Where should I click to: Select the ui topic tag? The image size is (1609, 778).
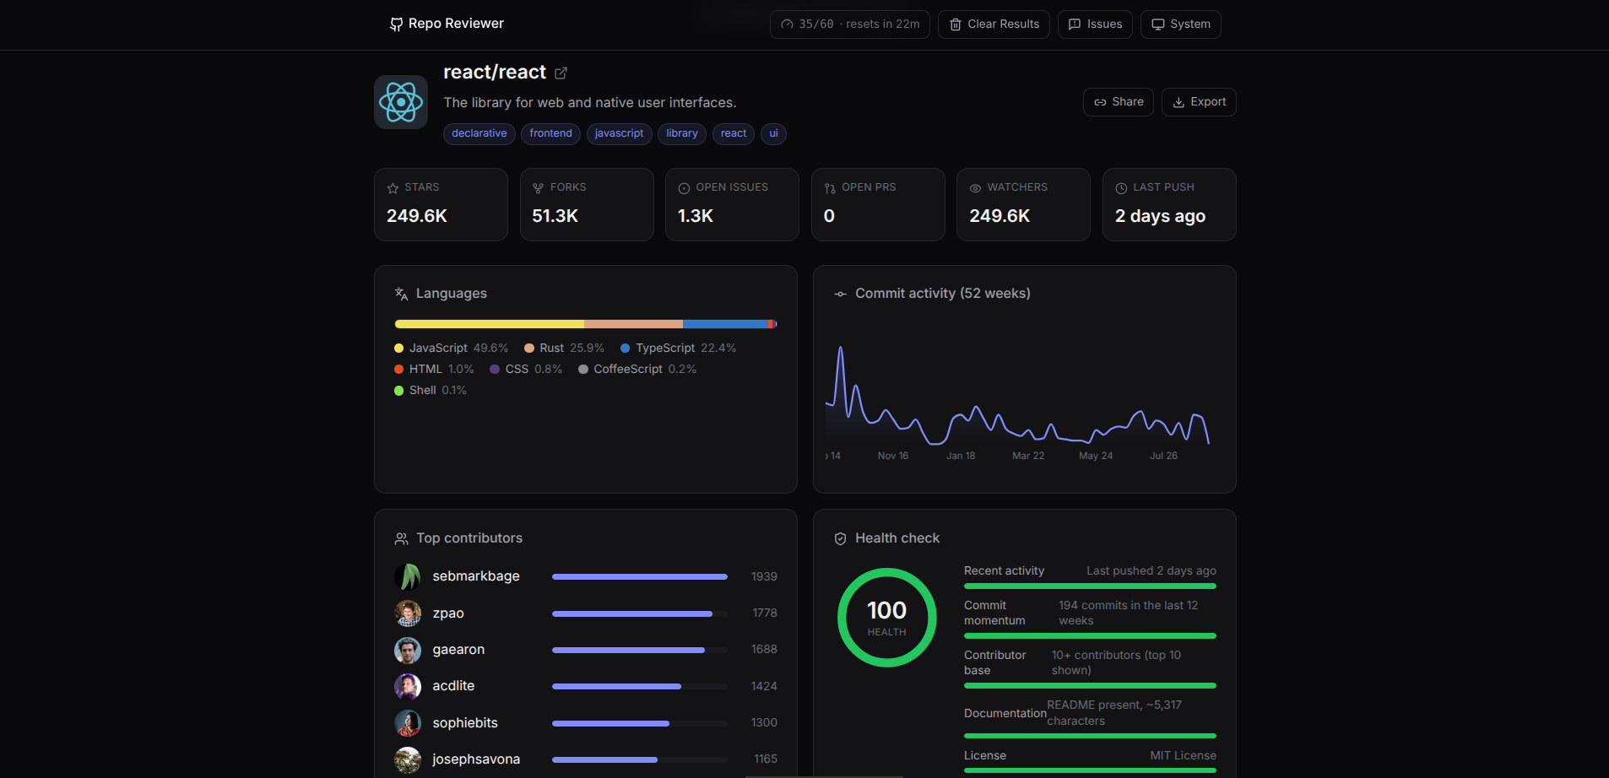coord(773,133)
